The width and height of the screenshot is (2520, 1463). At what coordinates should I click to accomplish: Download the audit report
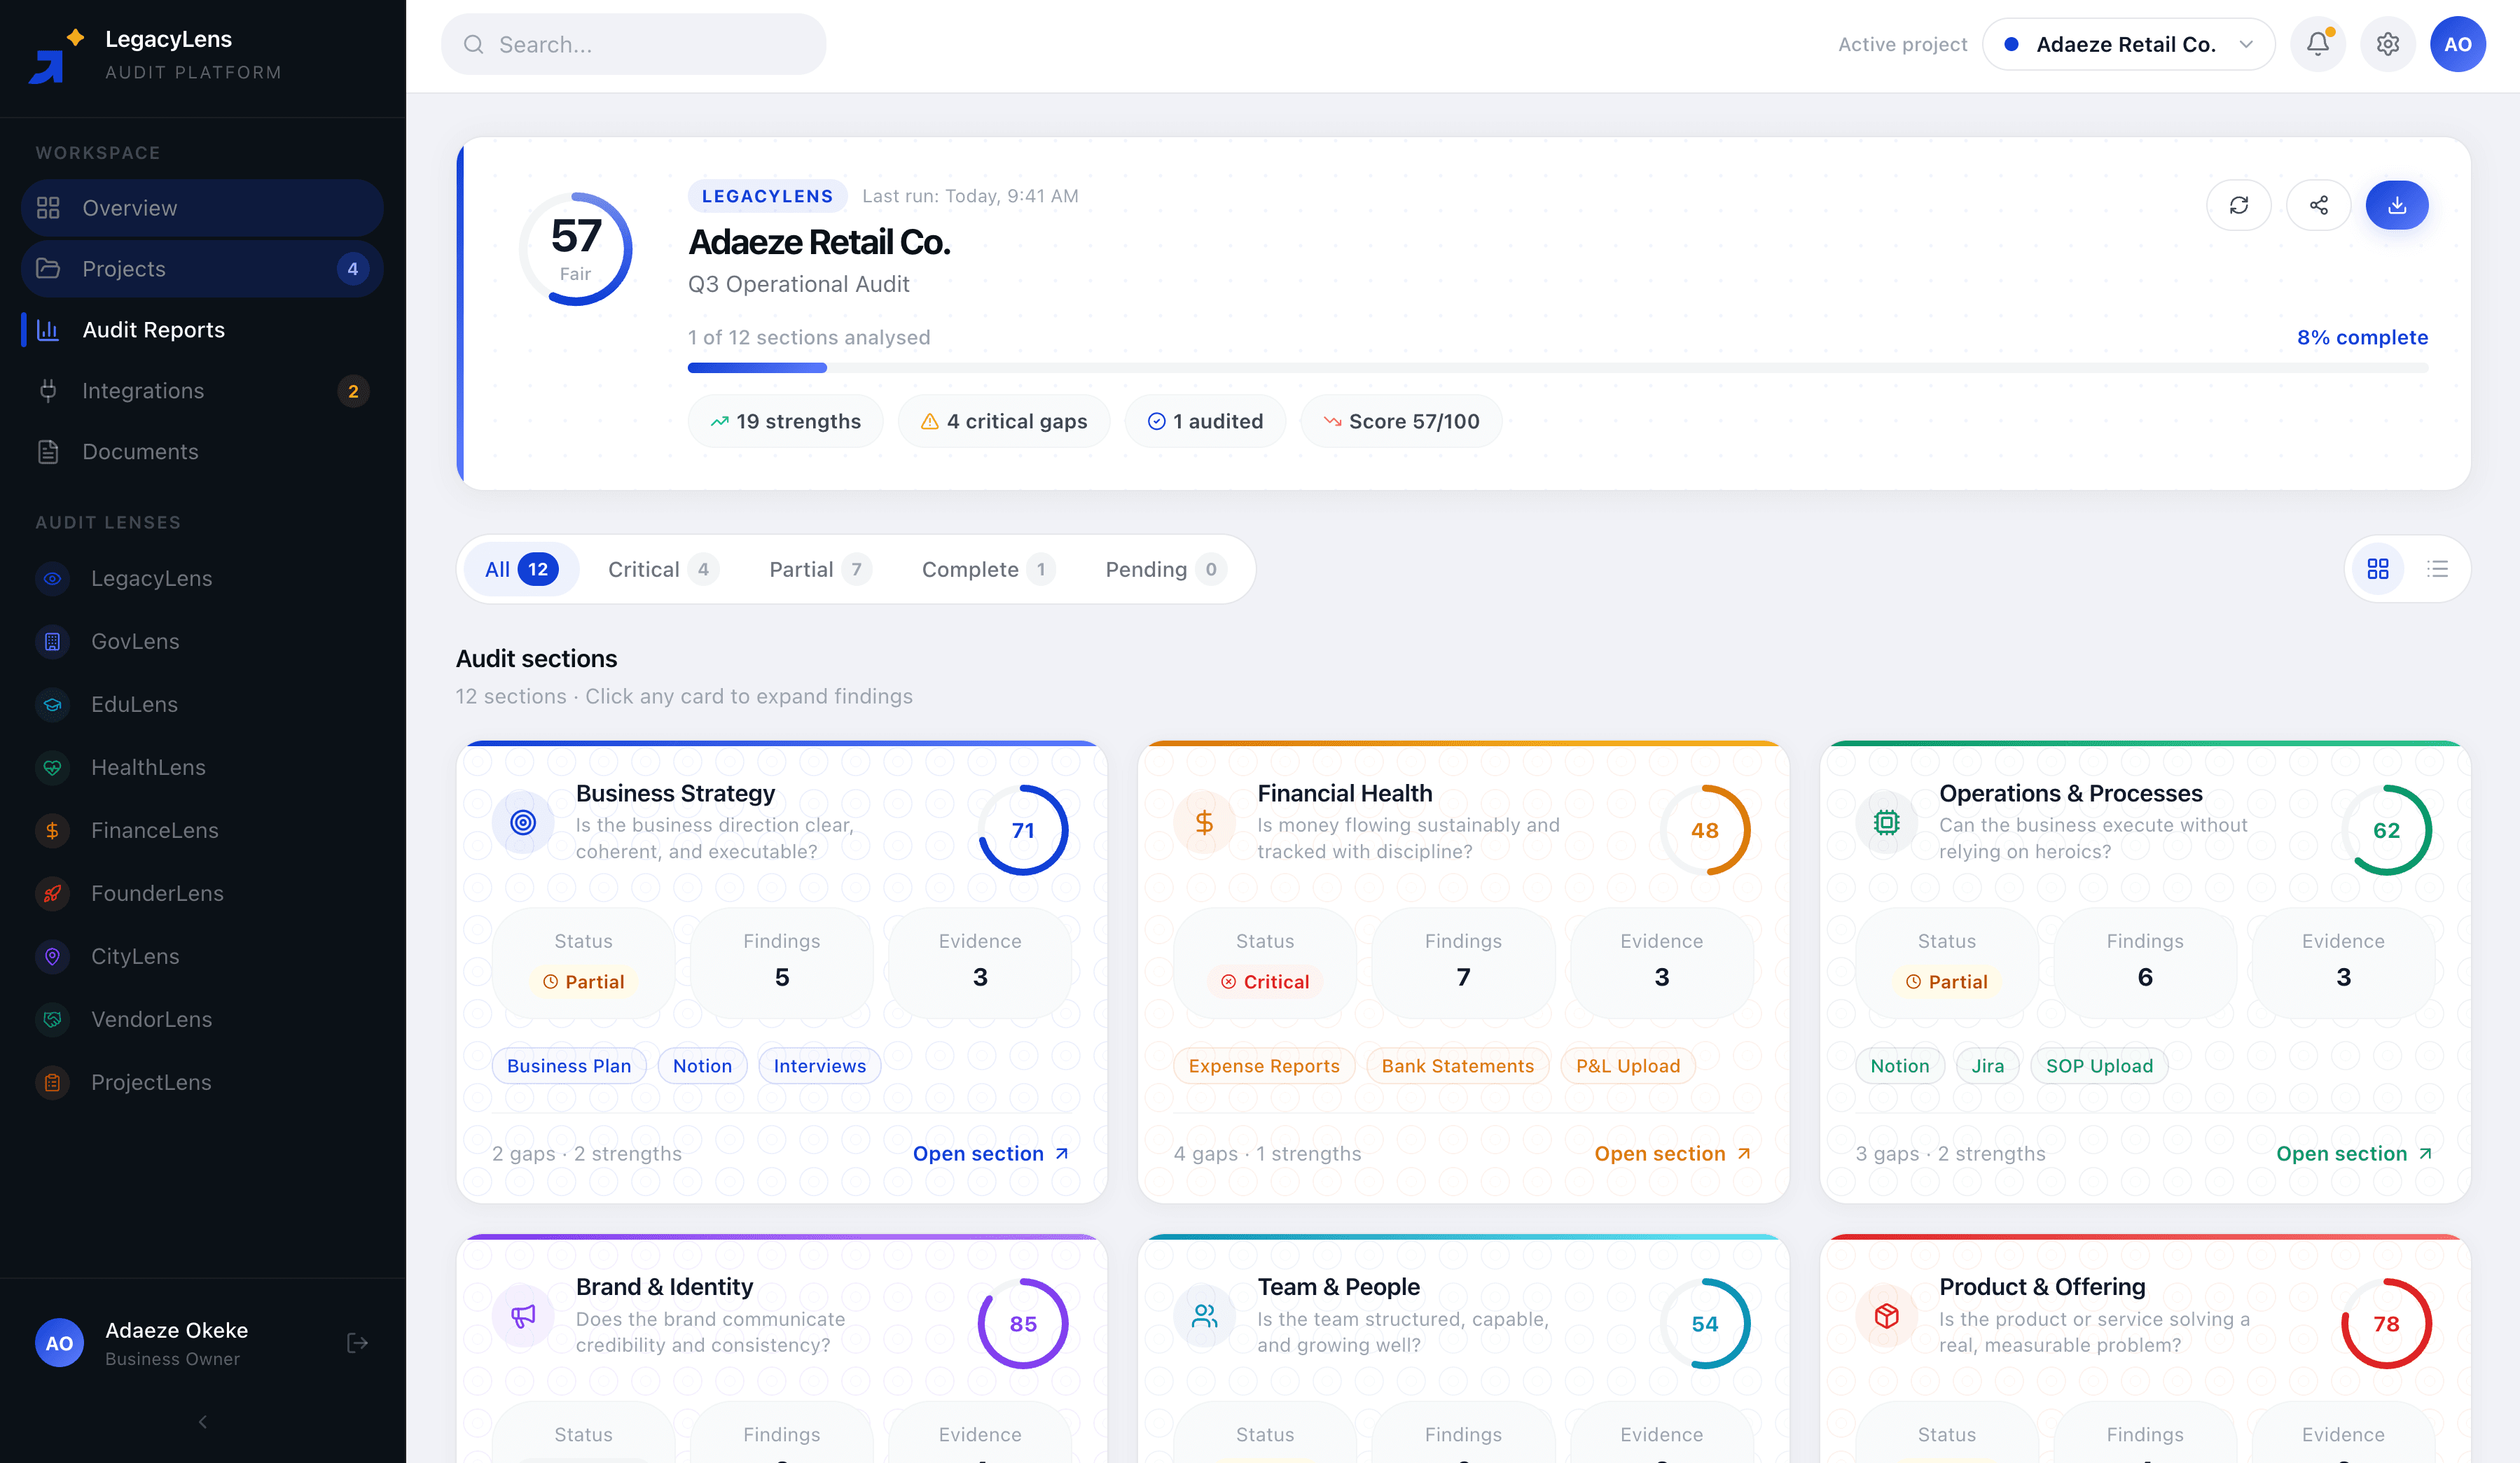[2397, 205]
